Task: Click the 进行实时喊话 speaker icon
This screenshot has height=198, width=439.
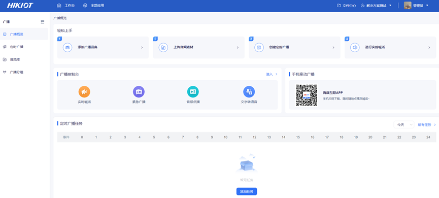Action: [355, 47]
